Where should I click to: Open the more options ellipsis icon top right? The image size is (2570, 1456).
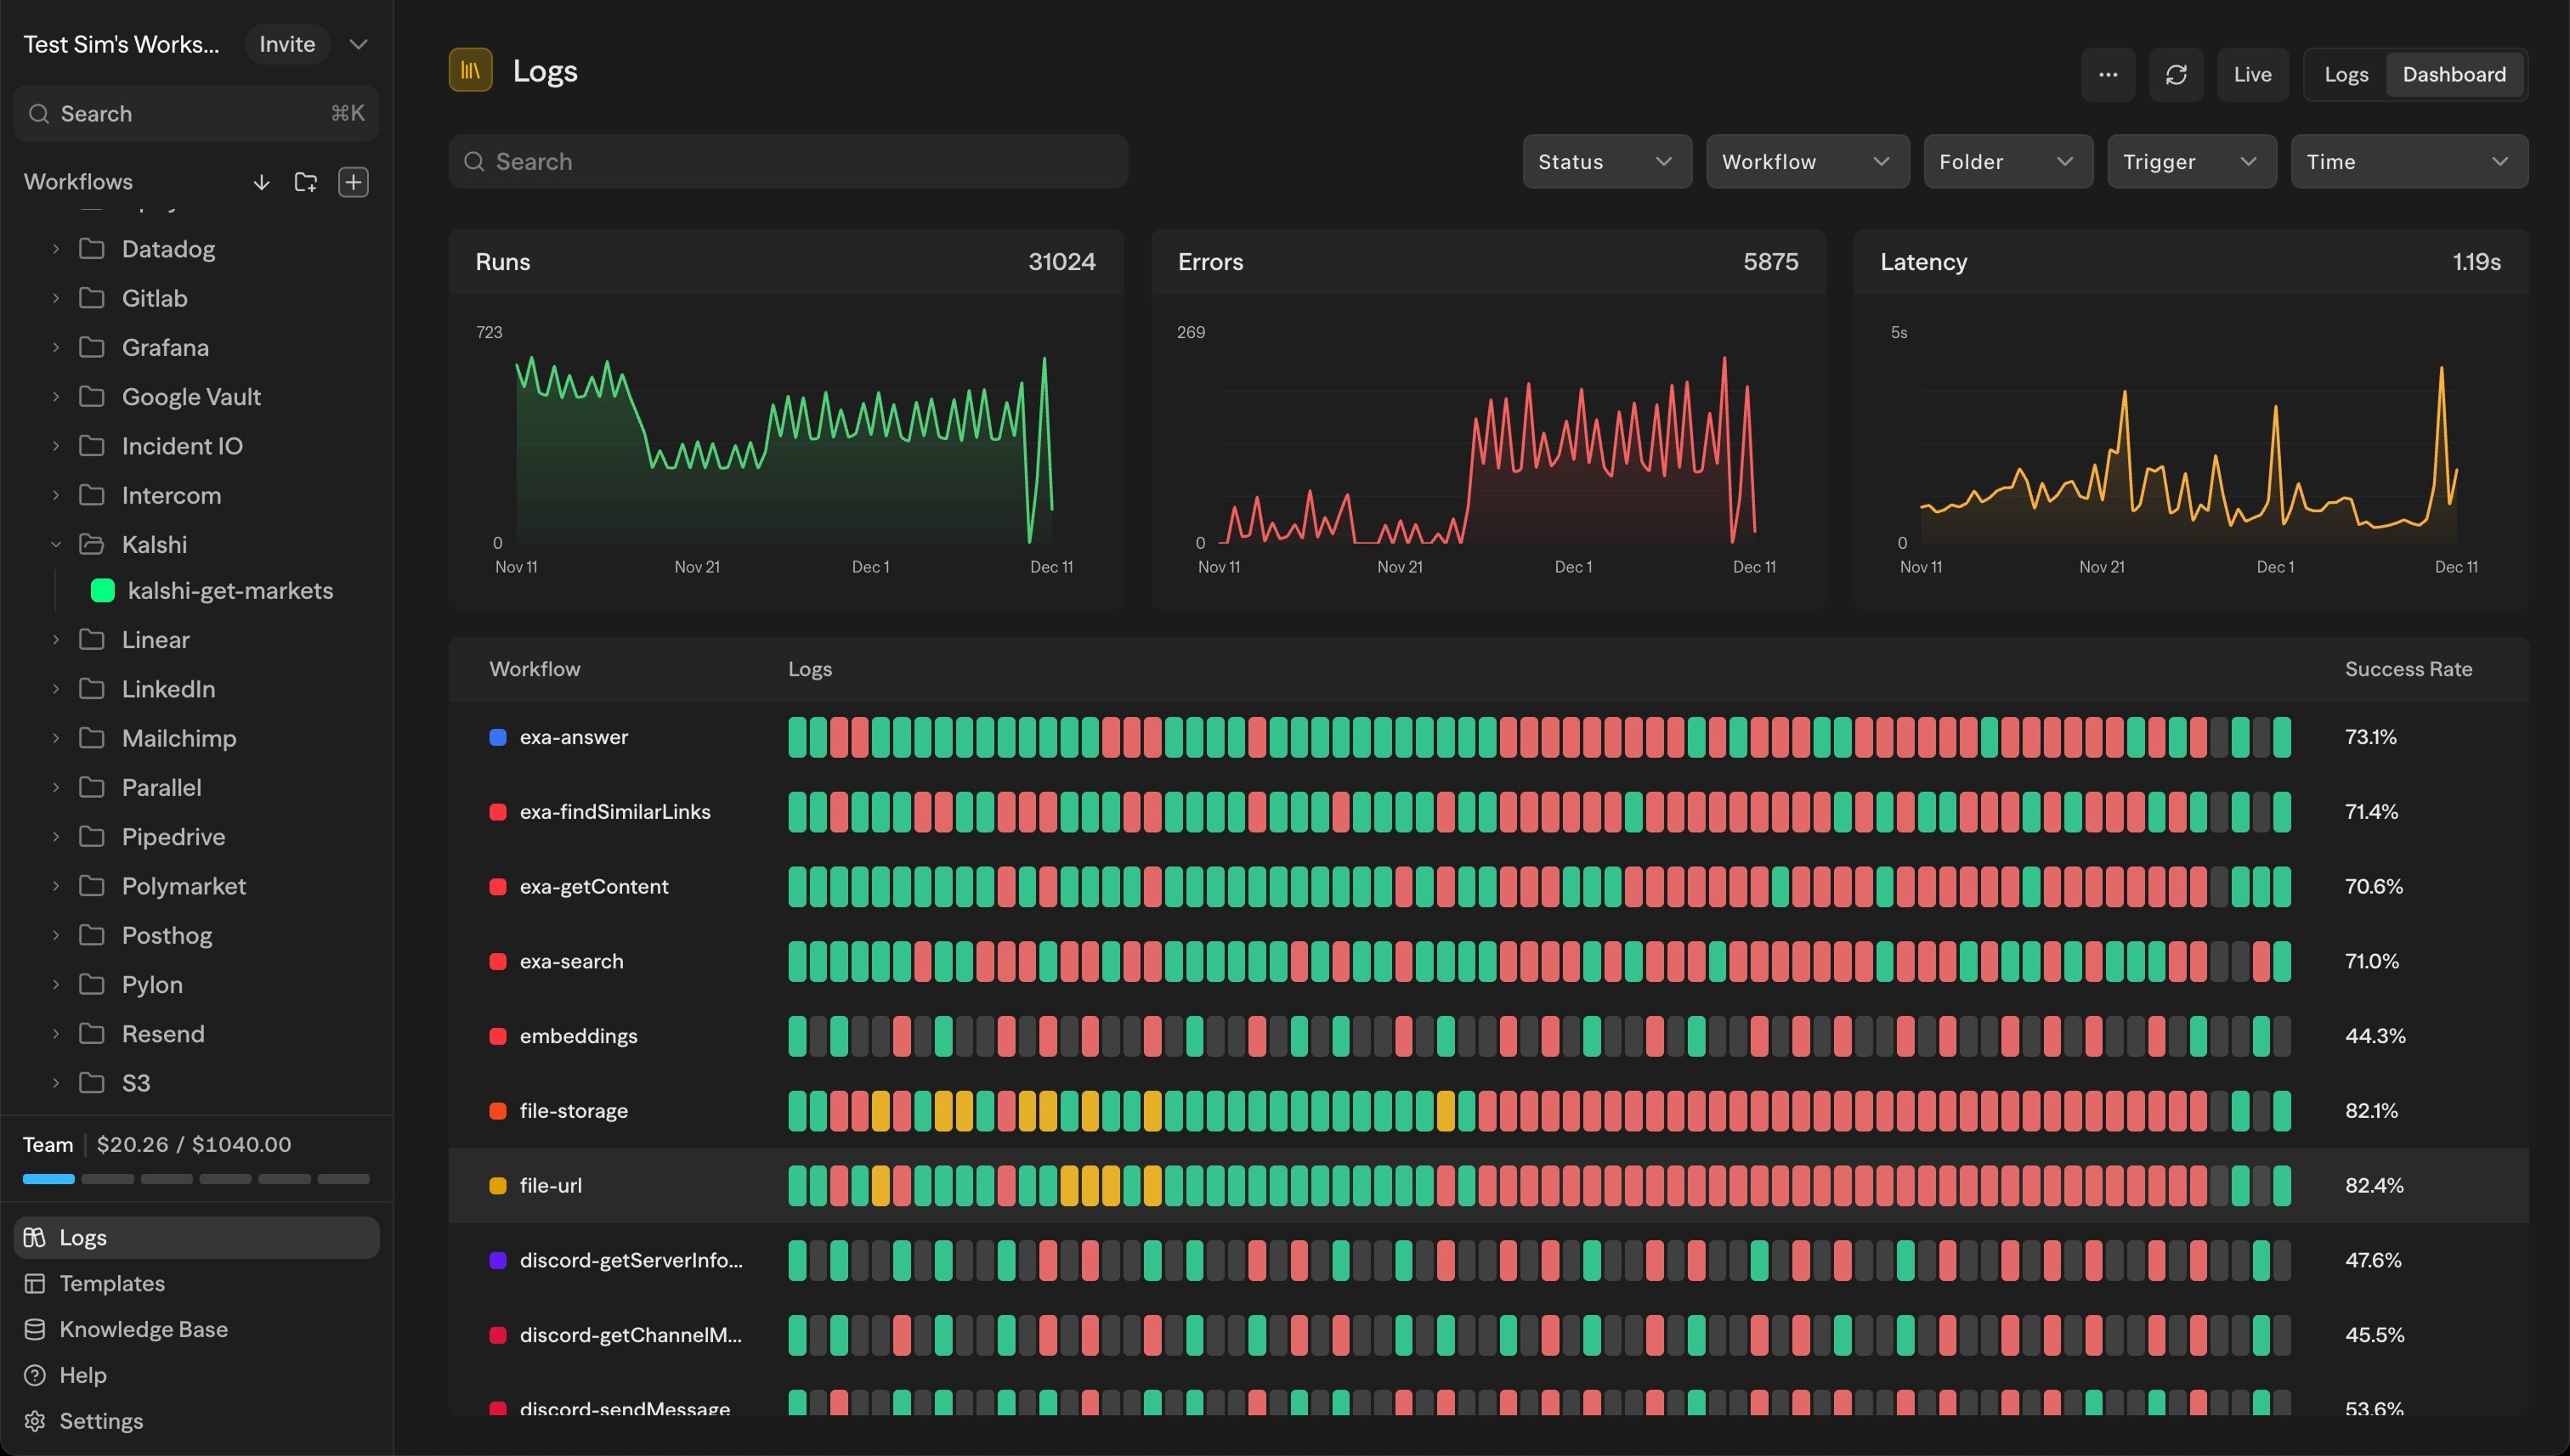2109,74
